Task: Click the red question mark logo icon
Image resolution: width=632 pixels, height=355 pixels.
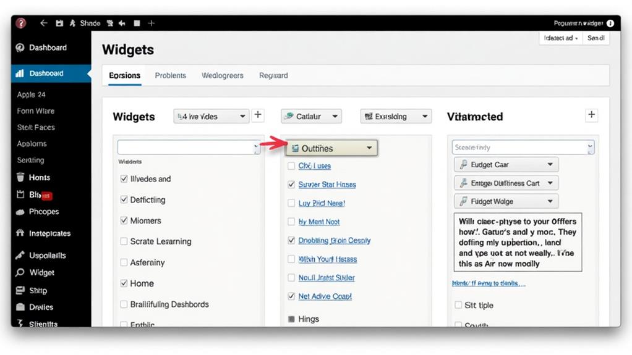Action: point(20,23)
